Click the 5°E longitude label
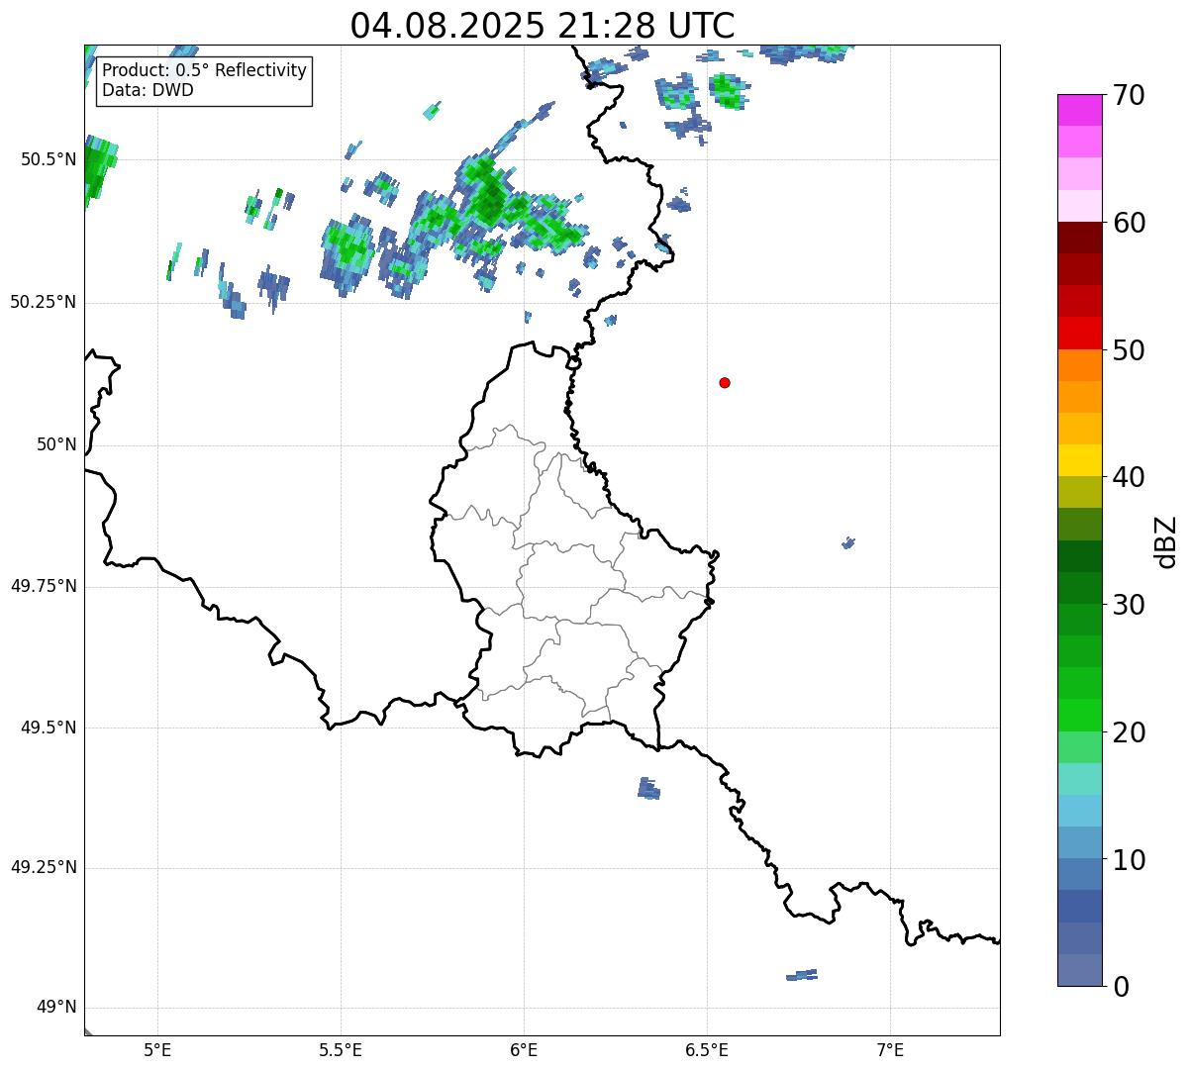1190x1070 pixels. [x=157, y=1049]
